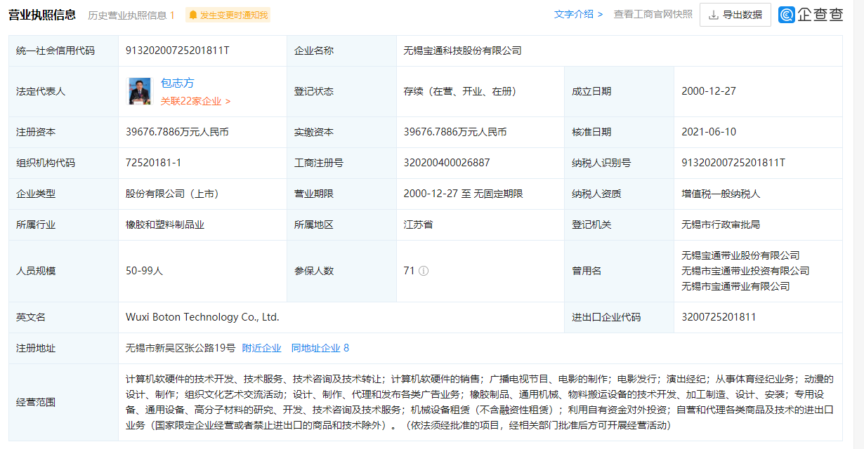Click former name 无锡市宝通带业有限公司
Screen dimensions: 864x449
click(735, 286)
